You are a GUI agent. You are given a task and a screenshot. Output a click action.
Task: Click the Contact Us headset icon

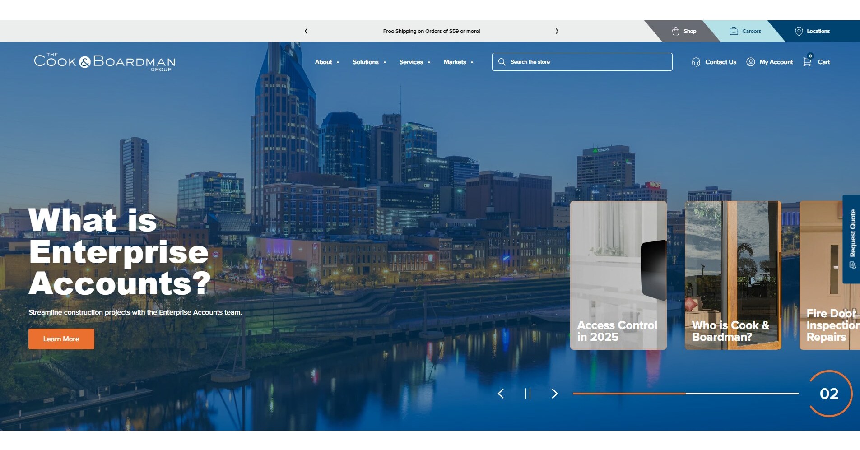[x=696, y=62]
